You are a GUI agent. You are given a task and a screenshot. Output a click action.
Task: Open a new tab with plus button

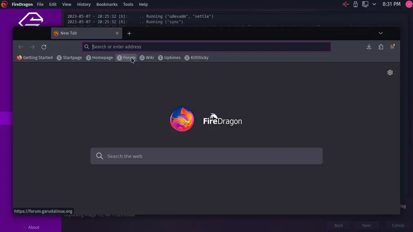pos(129,33)
